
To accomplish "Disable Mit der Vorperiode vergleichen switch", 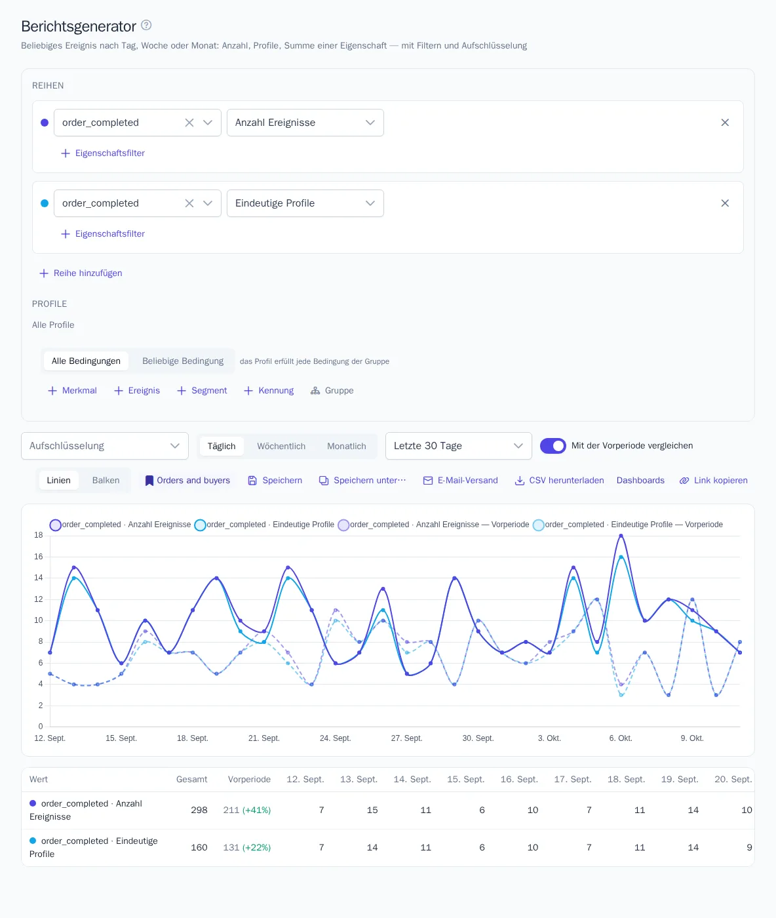I will tap(553, 446).
